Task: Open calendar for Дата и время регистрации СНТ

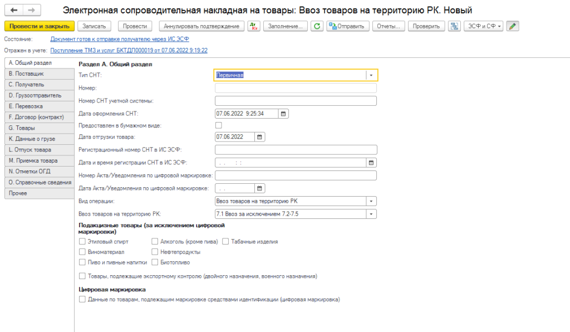Action: (371, 163)
